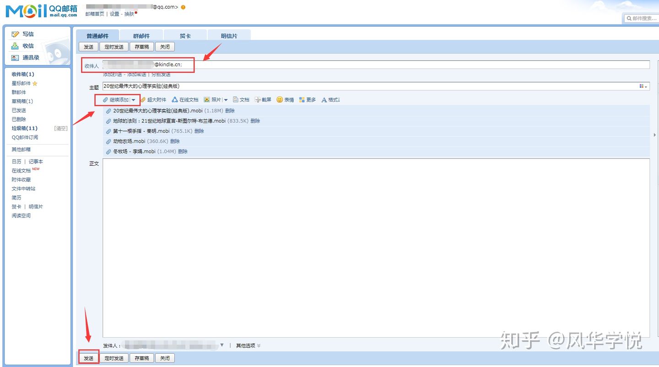This screenshot has height=367, width=659.
Task: Open 垃圾箱(11) in the sidebar
Action: 25,128
